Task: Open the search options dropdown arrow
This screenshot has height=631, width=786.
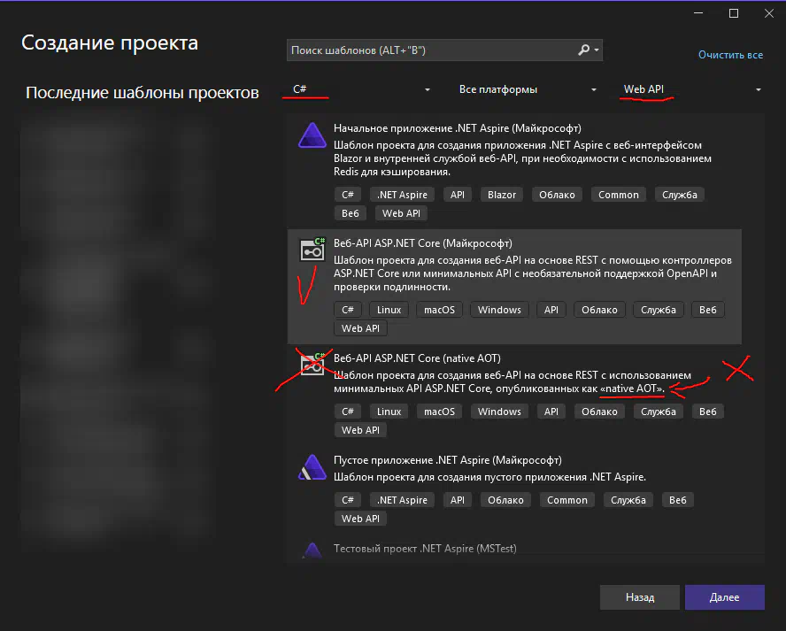Action: pyautogui.click(x=597, y=50)
